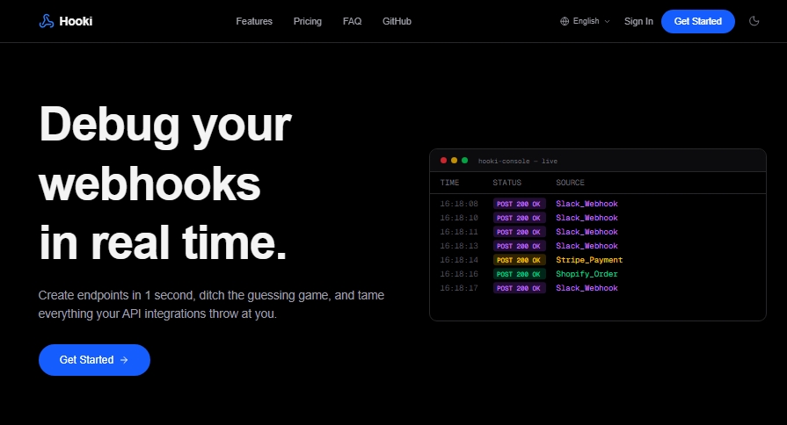Click the 'Create endpoints in 1 second' subtitle
787x425 pixels.
pyautogui.click(x=211, y=304)
